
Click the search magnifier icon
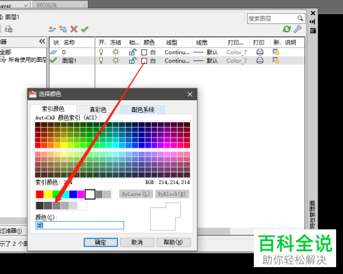click(x=300, y=19)
